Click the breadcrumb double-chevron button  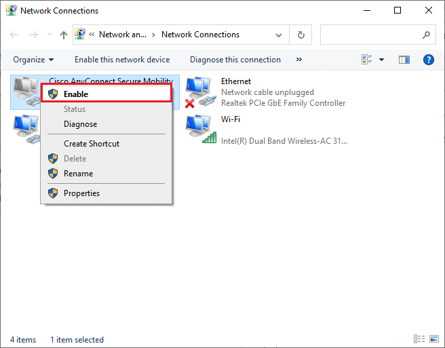pos(92,35)
